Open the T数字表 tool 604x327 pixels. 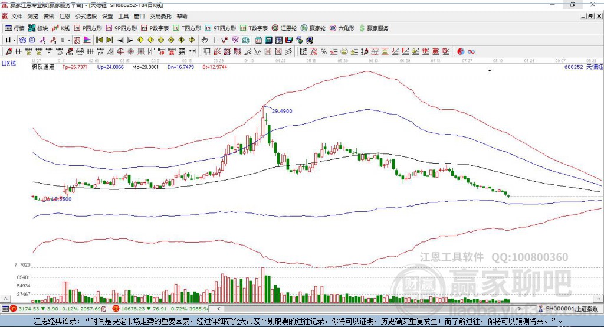point(254,28)
